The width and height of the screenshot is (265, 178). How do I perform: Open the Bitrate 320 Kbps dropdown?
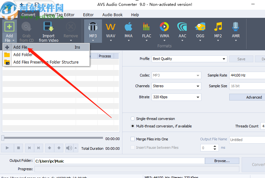tap(176, 97)
